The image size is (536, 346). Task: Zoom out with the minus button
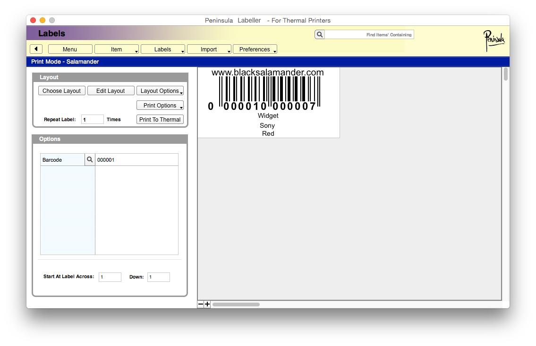pyautogui.click(x=201, y=305)
